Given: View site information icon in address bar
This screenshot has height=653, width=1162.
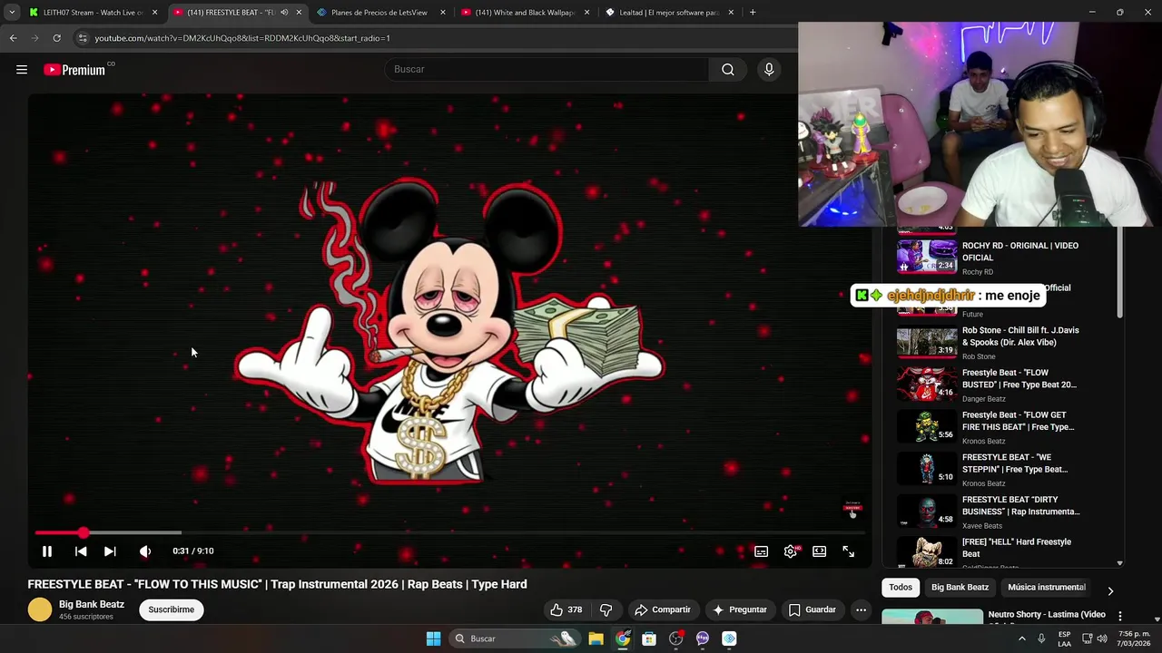Looking at the screenshot, I should coord(83,38).
